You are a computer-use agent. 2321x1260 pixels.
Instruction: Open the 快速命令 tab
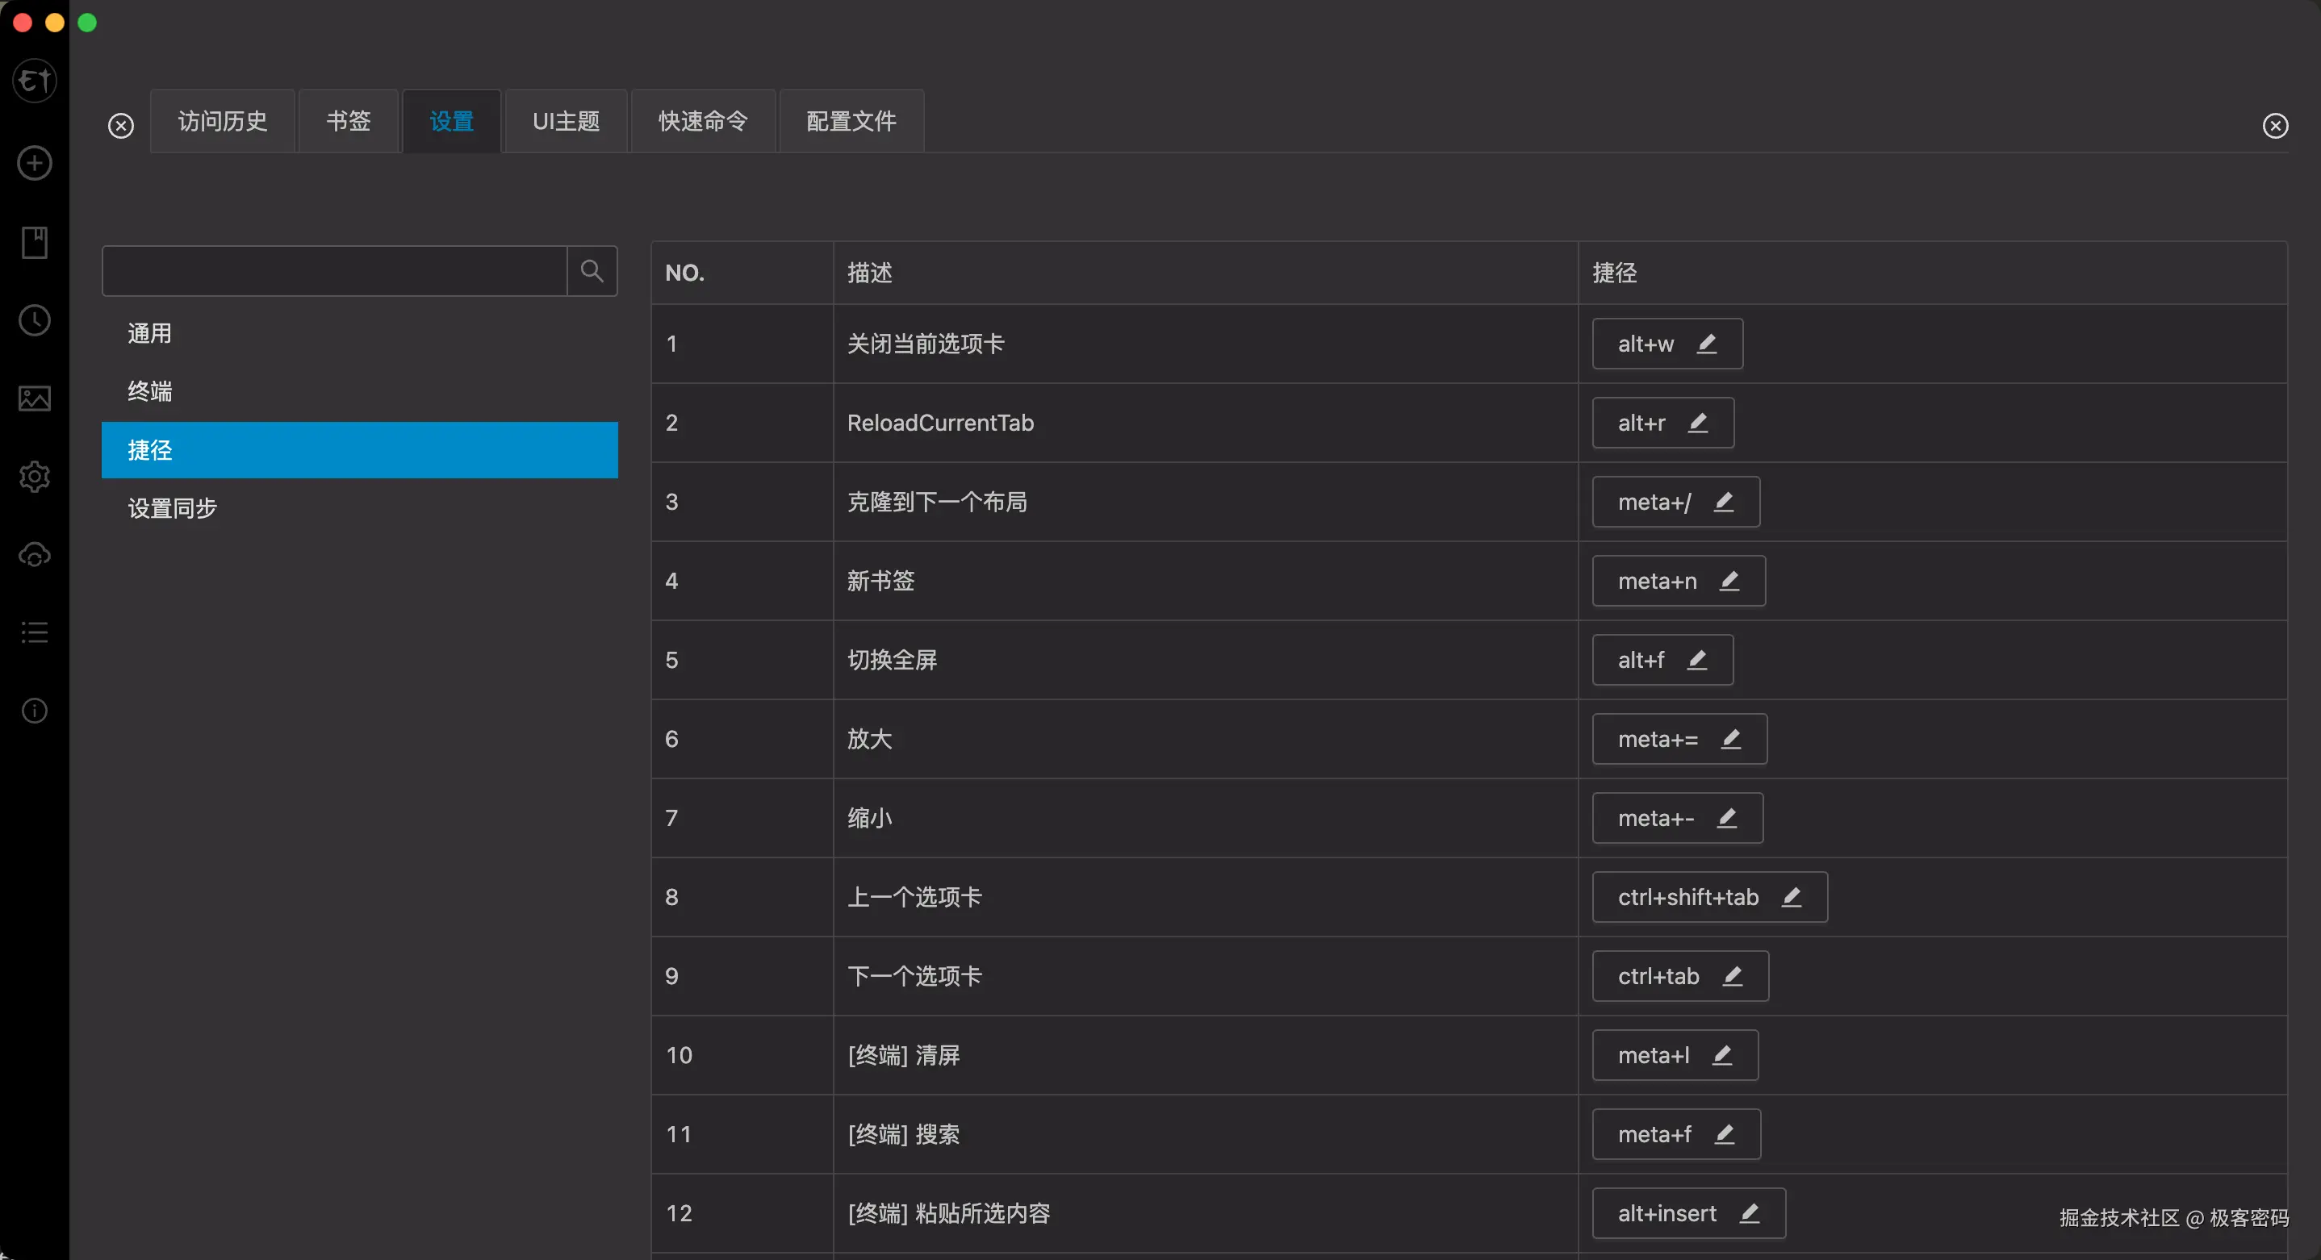point(703,119)
